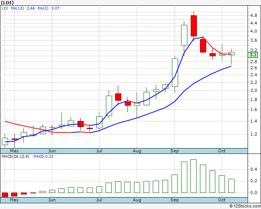Select the MA(13) 2.66 legend label

click(x=19, y=8)
